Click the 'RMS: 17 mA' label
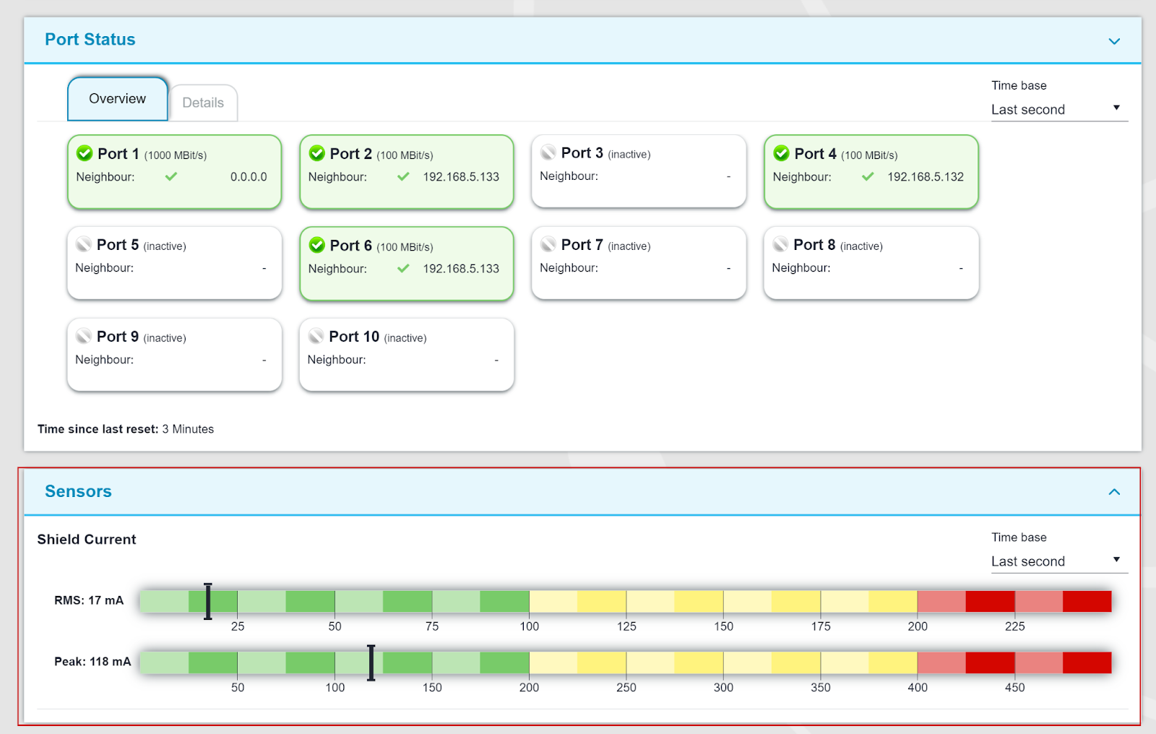 click(x=89, y=600)
